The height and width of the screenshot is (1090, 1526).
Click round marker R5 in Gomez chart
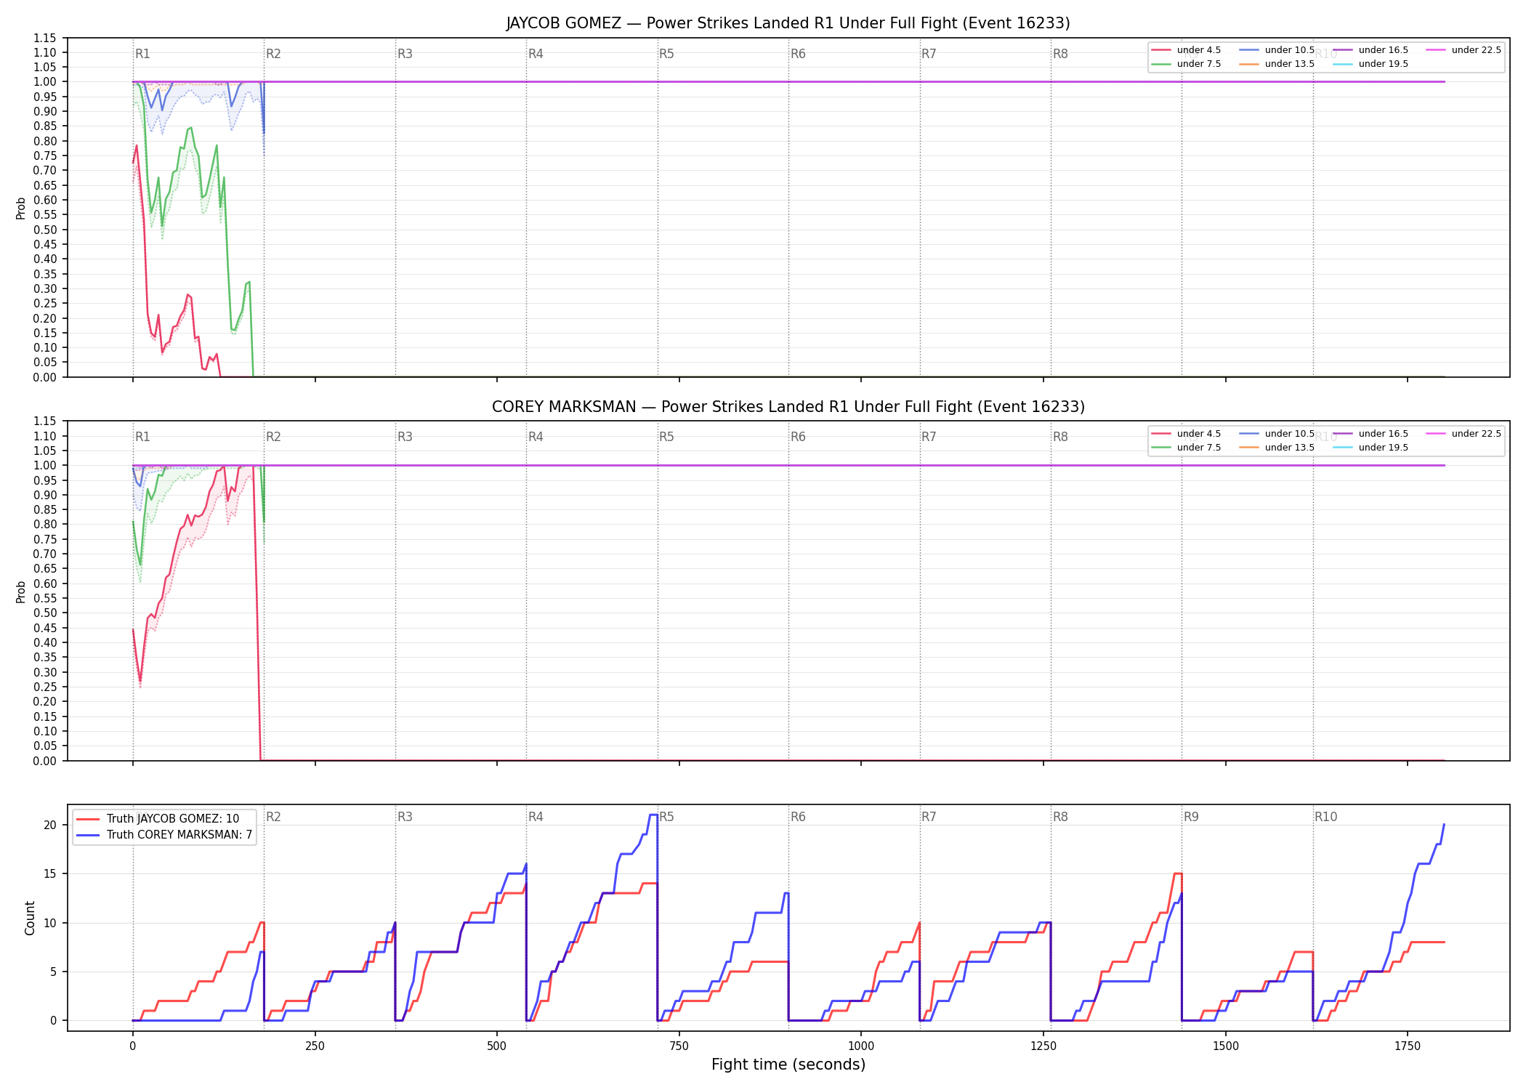pyautogui.click(x=666, y=54)
